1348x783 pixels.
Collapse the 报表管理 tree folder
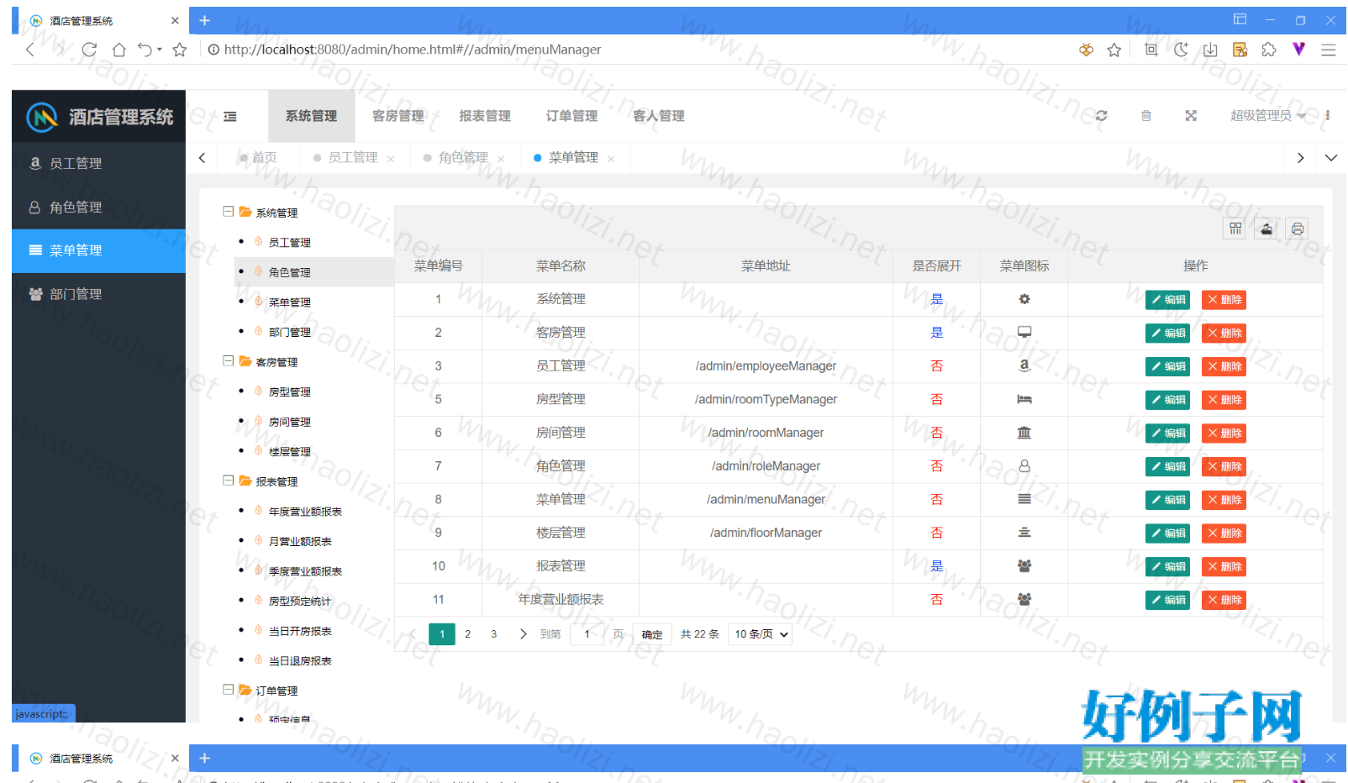(228, 481)
